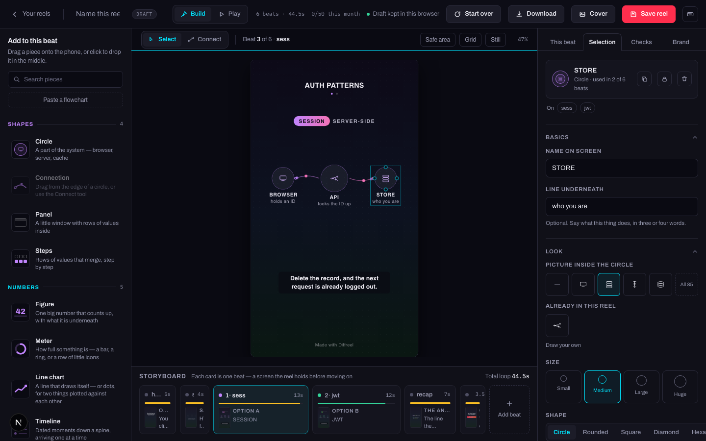Switch to Play mode

(x=229, y=14)
